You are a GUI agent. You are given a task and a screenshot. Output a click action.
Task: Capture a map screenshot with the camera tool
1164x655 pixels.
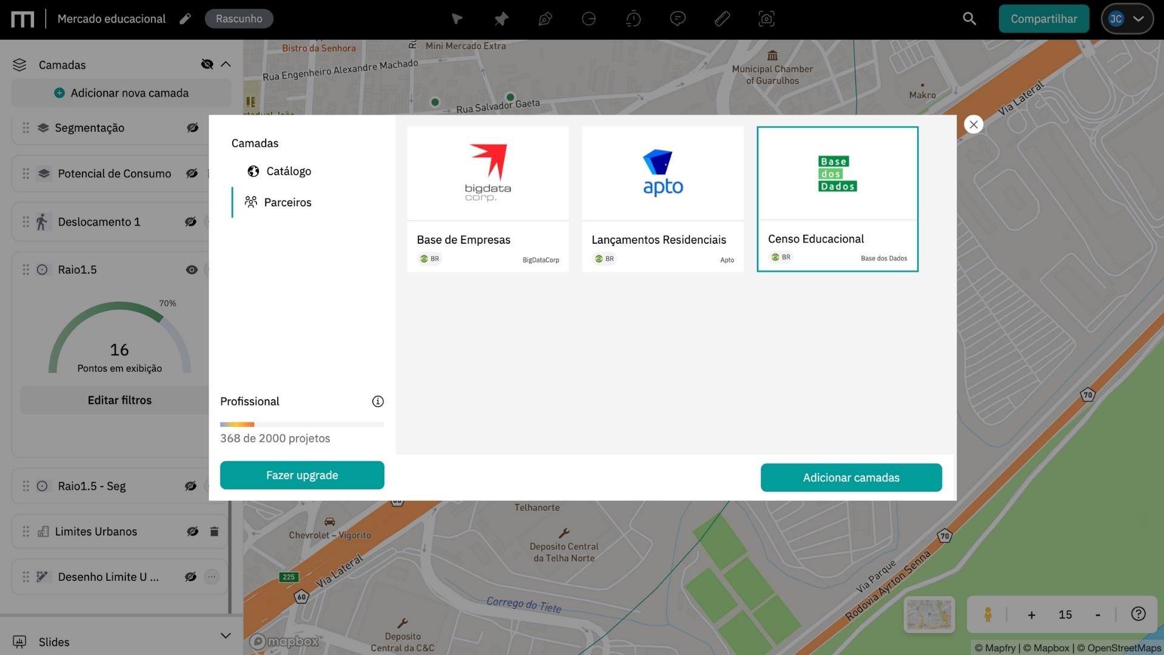(x=766, y=19)
